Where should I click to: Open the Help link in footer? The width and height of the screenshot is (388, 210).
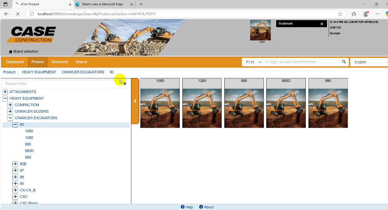point(187,207)
